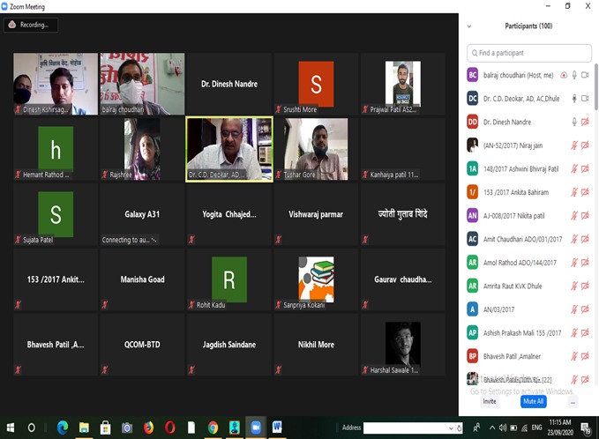
Task: Click muted mic icon for AN/03/2017
Action: pyautogui.click(x=574, y=309)
